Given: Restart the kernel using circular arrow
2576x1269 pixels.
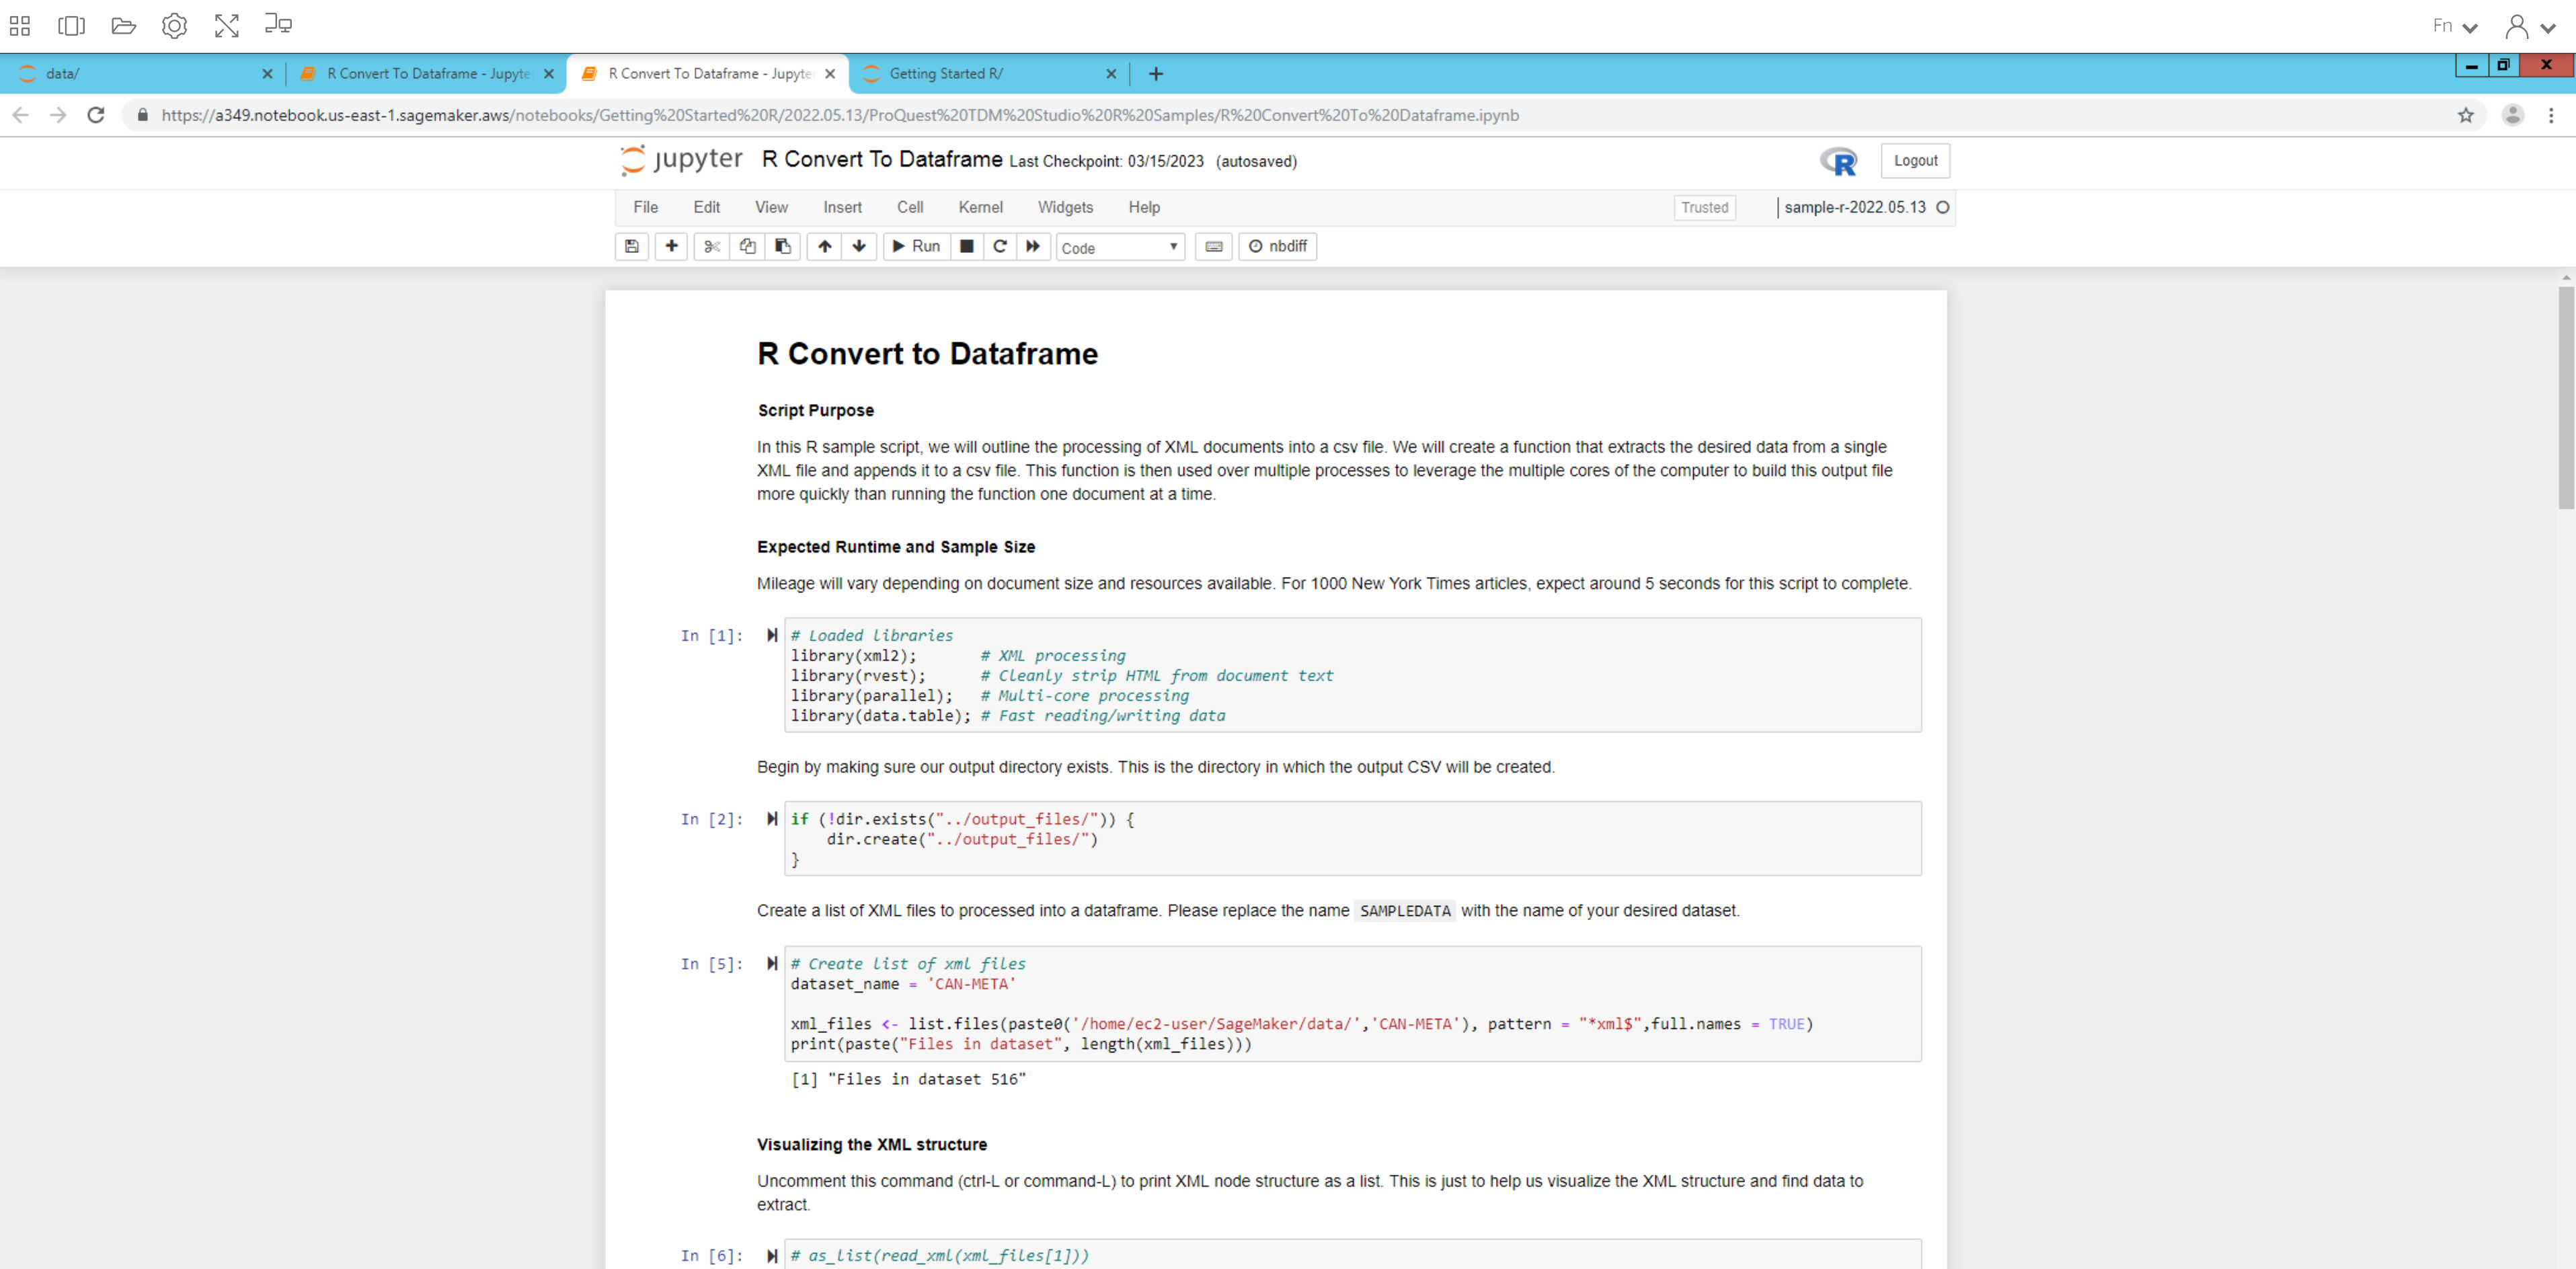Looking at the screenshot, I should click(x=999, y=246).
